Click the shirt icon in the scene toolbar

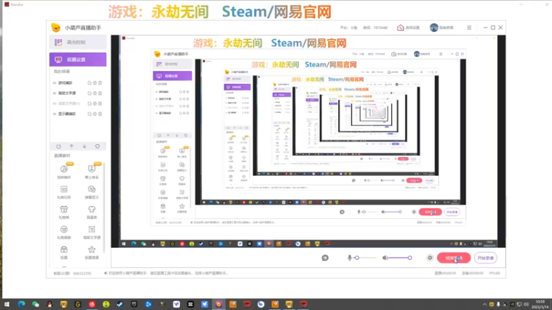coord(97,146)
